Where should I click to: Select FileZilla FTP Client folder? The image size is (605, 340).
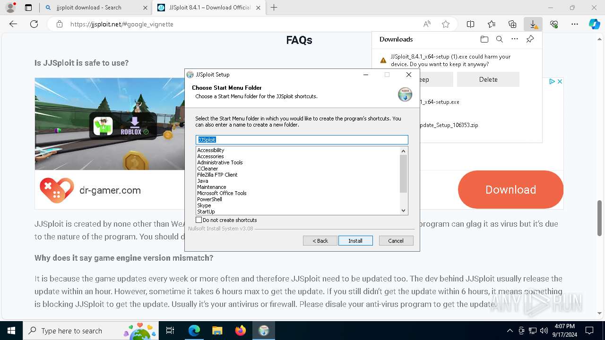click(x=217, y=175)
